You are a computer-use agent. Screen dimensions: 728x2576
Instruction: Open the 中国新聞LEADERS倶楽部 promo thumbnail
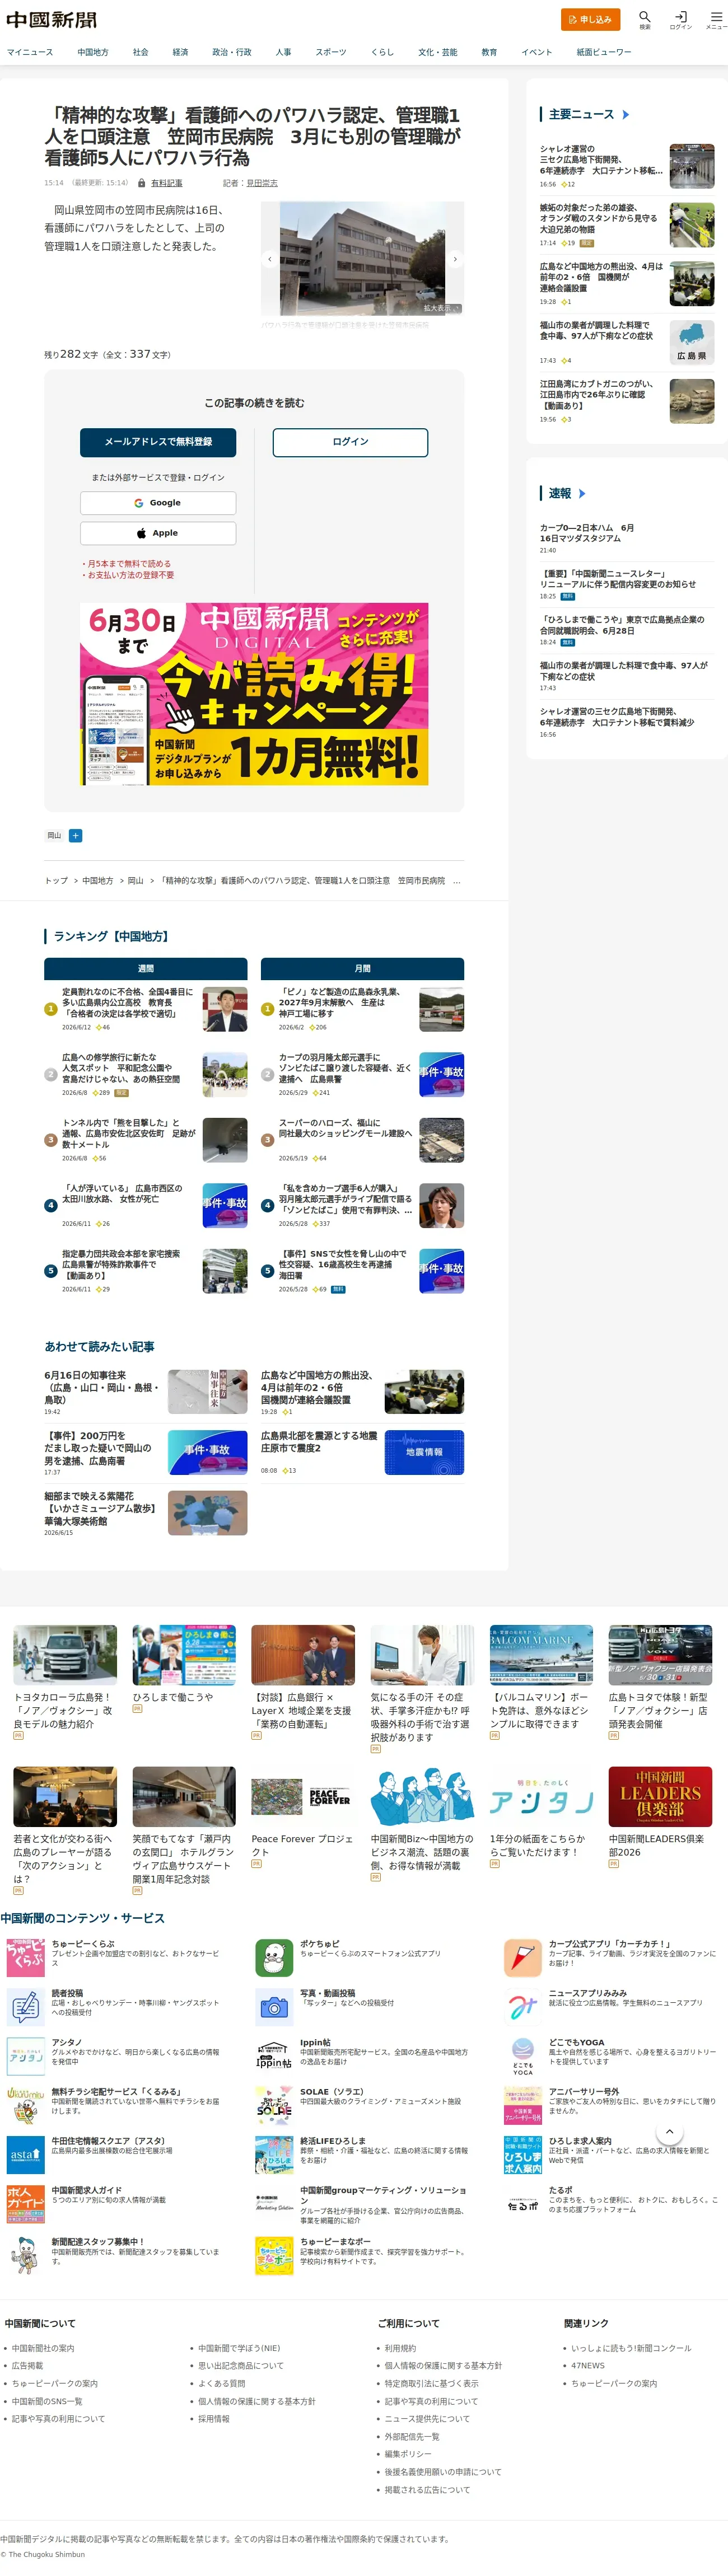coord(660,1796)
